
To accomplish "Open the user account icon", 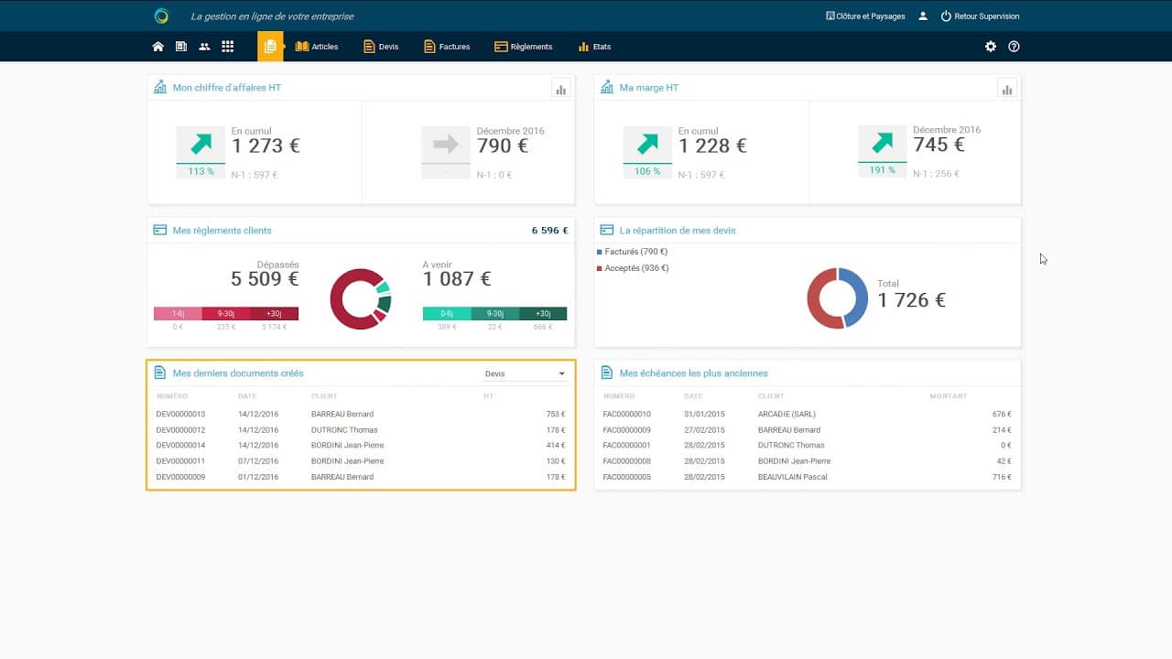I will pyautogui.click(x=923, y=16).
